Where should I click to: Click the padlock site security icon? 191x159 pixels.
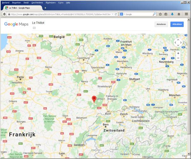[x=9, y=14]
